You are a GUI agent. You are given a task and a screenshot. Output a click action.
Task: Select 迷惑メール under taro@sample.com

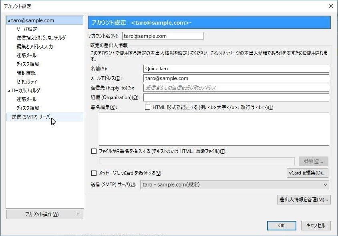pyautogui.click(x=26, y=56)
